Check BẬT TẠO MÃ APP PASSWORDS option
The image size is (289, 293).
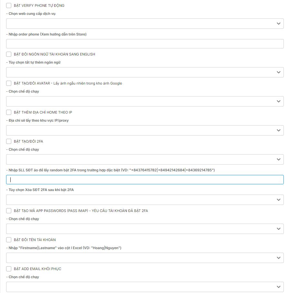[9, 211]
